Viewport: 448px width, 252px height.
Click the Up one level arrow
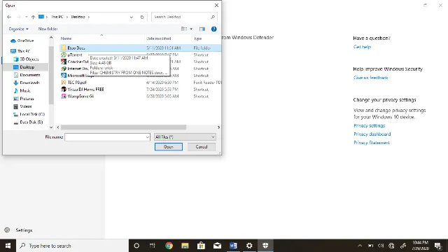click(x=33, y=17)
